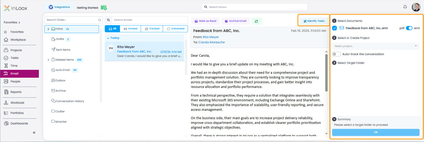The height and width of the screenshot is (142, 424).
Task: Click the email body scroll-down arrow
Action: 326,134
